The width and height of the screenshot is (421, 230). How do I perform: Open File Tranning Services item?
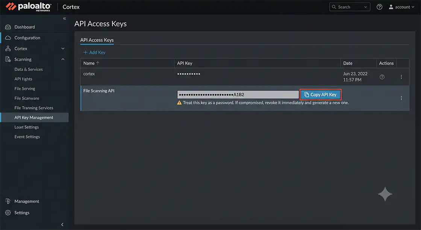(x=34, y=108)
